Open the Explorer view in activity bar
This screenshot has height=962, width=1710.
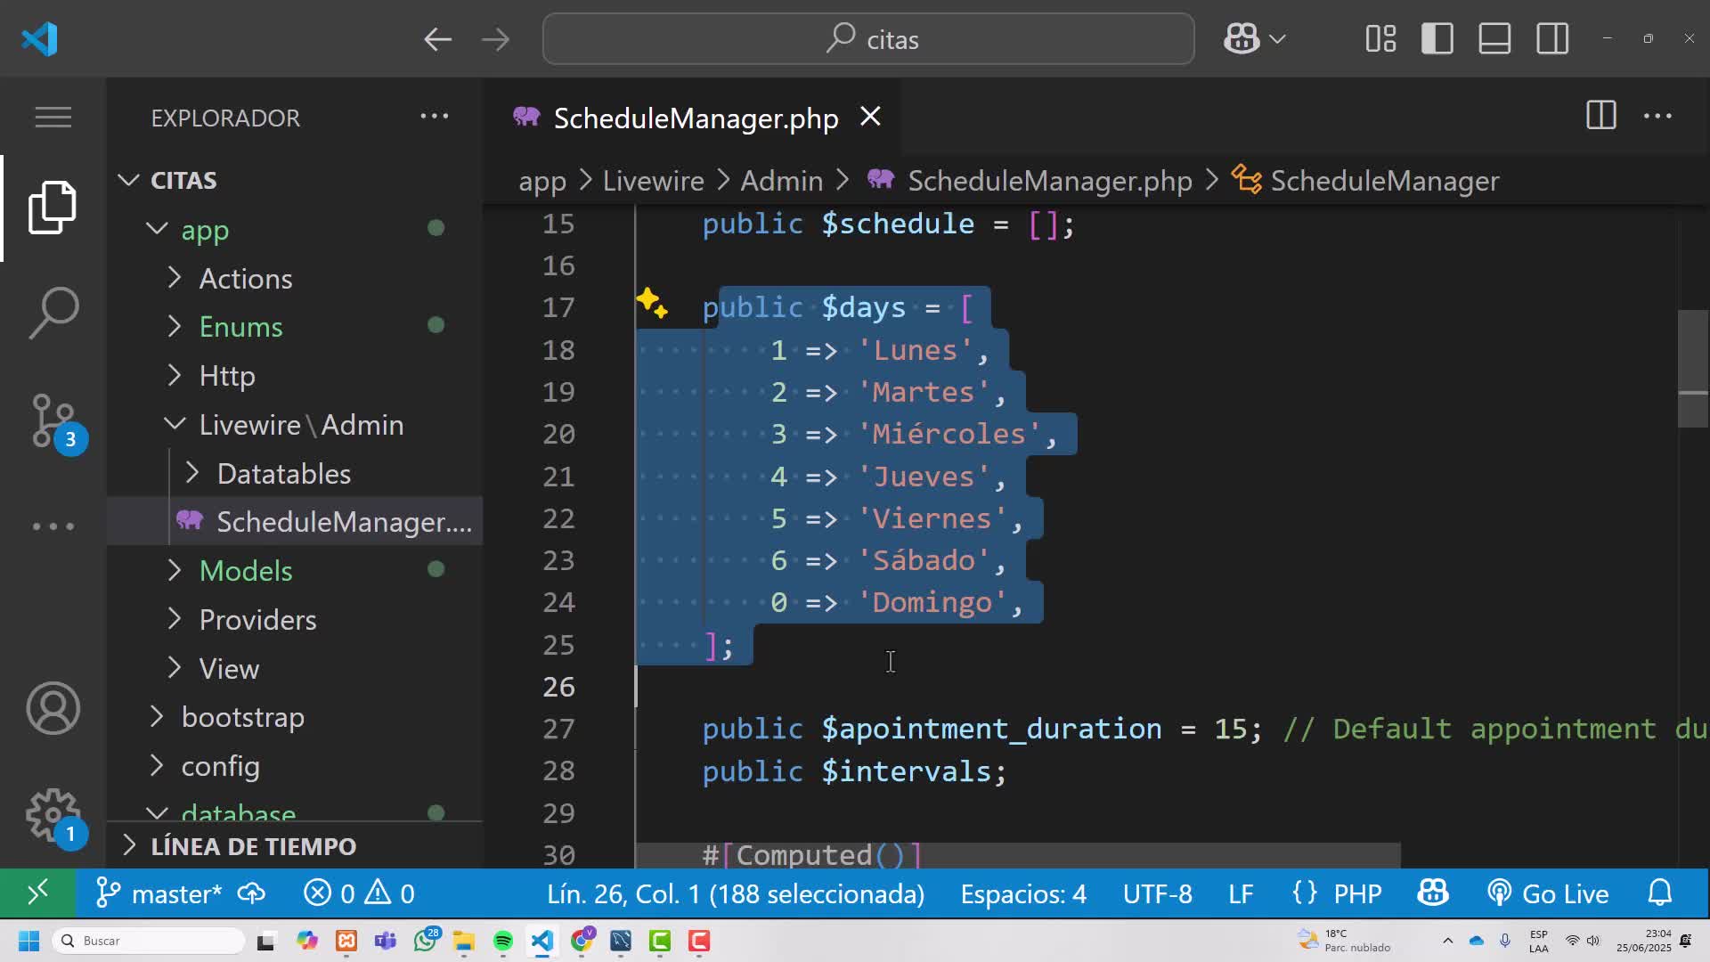(53, 208)
